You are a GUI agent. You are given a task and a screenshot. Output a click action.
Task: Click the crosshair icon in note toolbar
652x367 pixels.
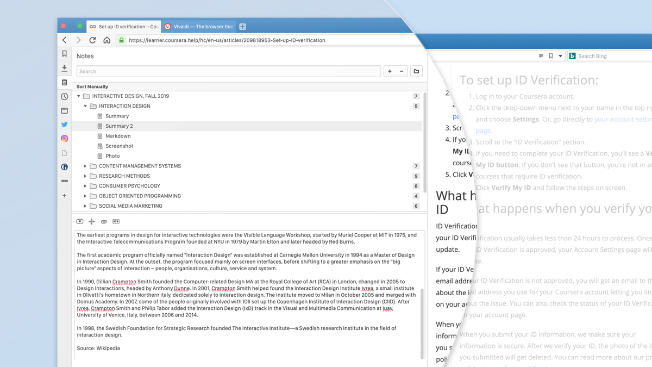tap(92, 222)
